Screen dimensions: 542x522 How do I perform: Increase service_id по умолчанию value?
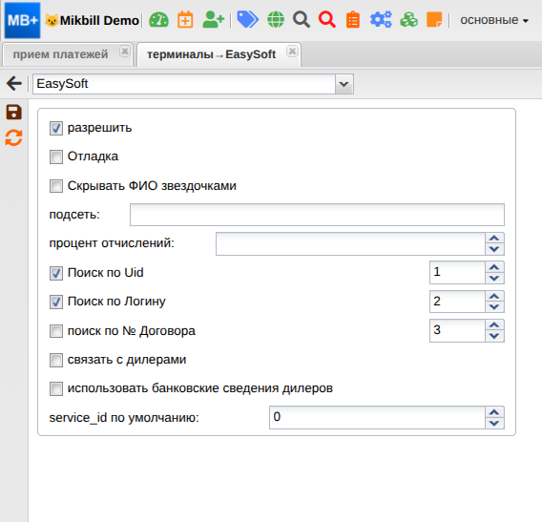(x=494, y=412)
